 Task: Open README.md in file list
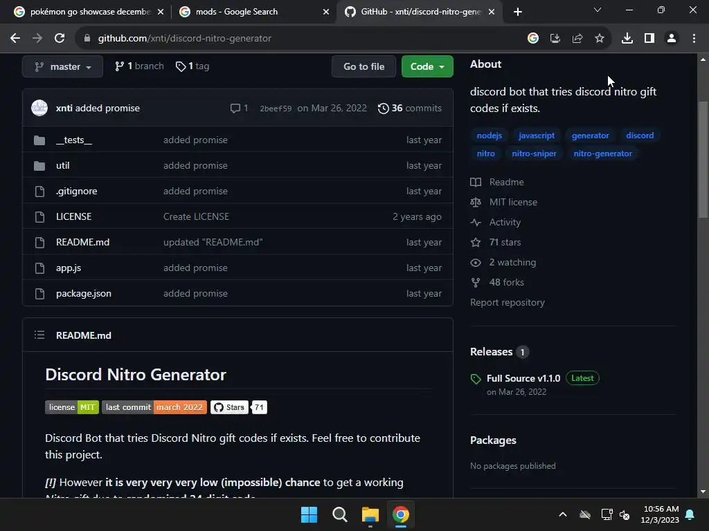click(x=83, y=243)
